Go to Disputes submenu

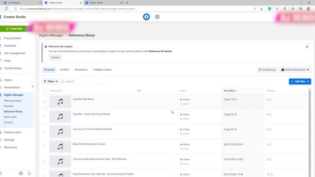8,106
